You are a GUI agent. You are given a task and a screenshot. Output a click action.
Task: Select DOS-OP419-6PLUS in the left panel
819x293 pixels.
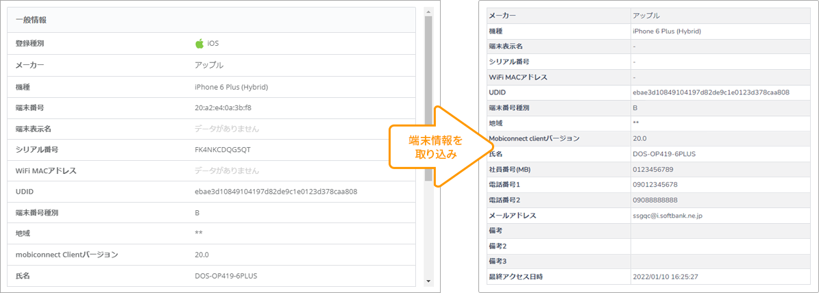click(x=225, y=275)
